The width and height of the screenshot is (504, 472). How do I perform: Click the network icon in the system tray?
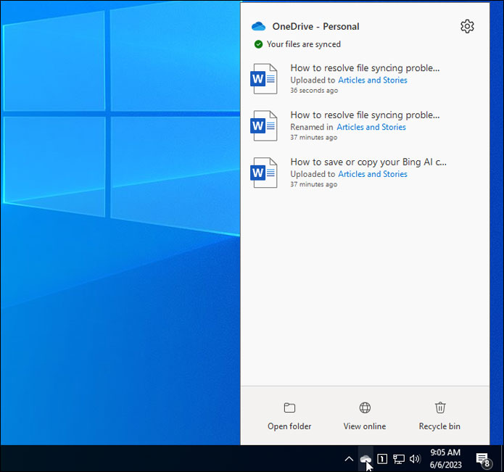(398, 459)
